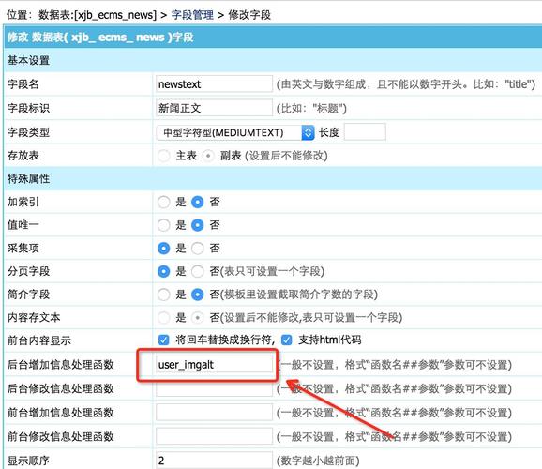Click the 长度 length input field
The height and width of the screenshot is (469, 542).
[x=365, y=131]
